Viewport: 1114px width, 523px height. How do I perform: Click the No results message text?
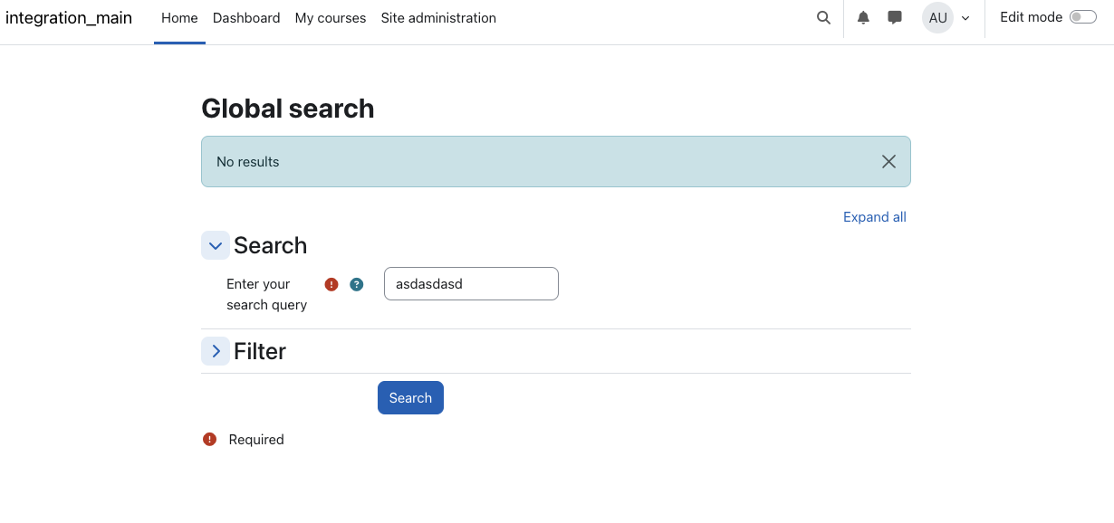(x=248, y=162)
